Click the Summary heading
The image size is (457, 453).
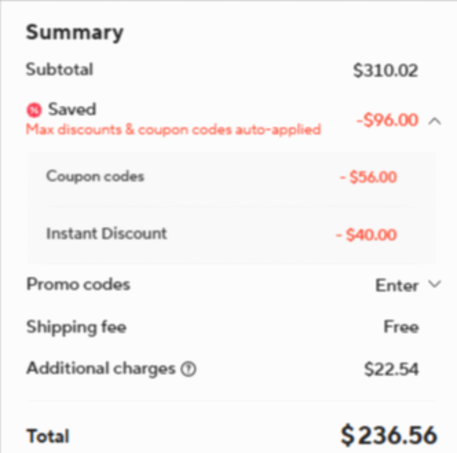coord(75,33)
